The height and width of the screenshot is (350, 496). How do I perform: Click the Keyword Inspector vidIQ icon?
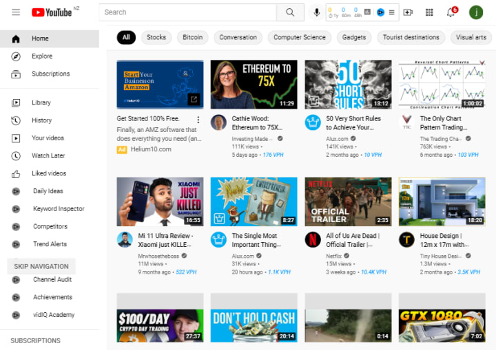tap(16, 209)
